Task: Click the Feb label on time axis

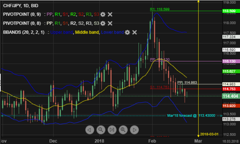Action: [x=152, y=141]
